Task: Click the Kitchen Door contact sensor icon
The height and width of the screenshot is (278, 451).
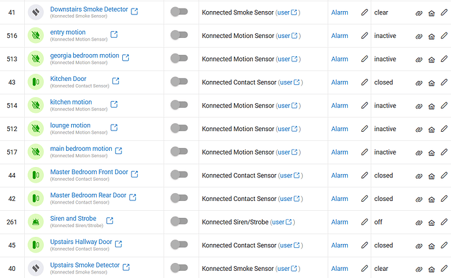Action: coord(36,82)
